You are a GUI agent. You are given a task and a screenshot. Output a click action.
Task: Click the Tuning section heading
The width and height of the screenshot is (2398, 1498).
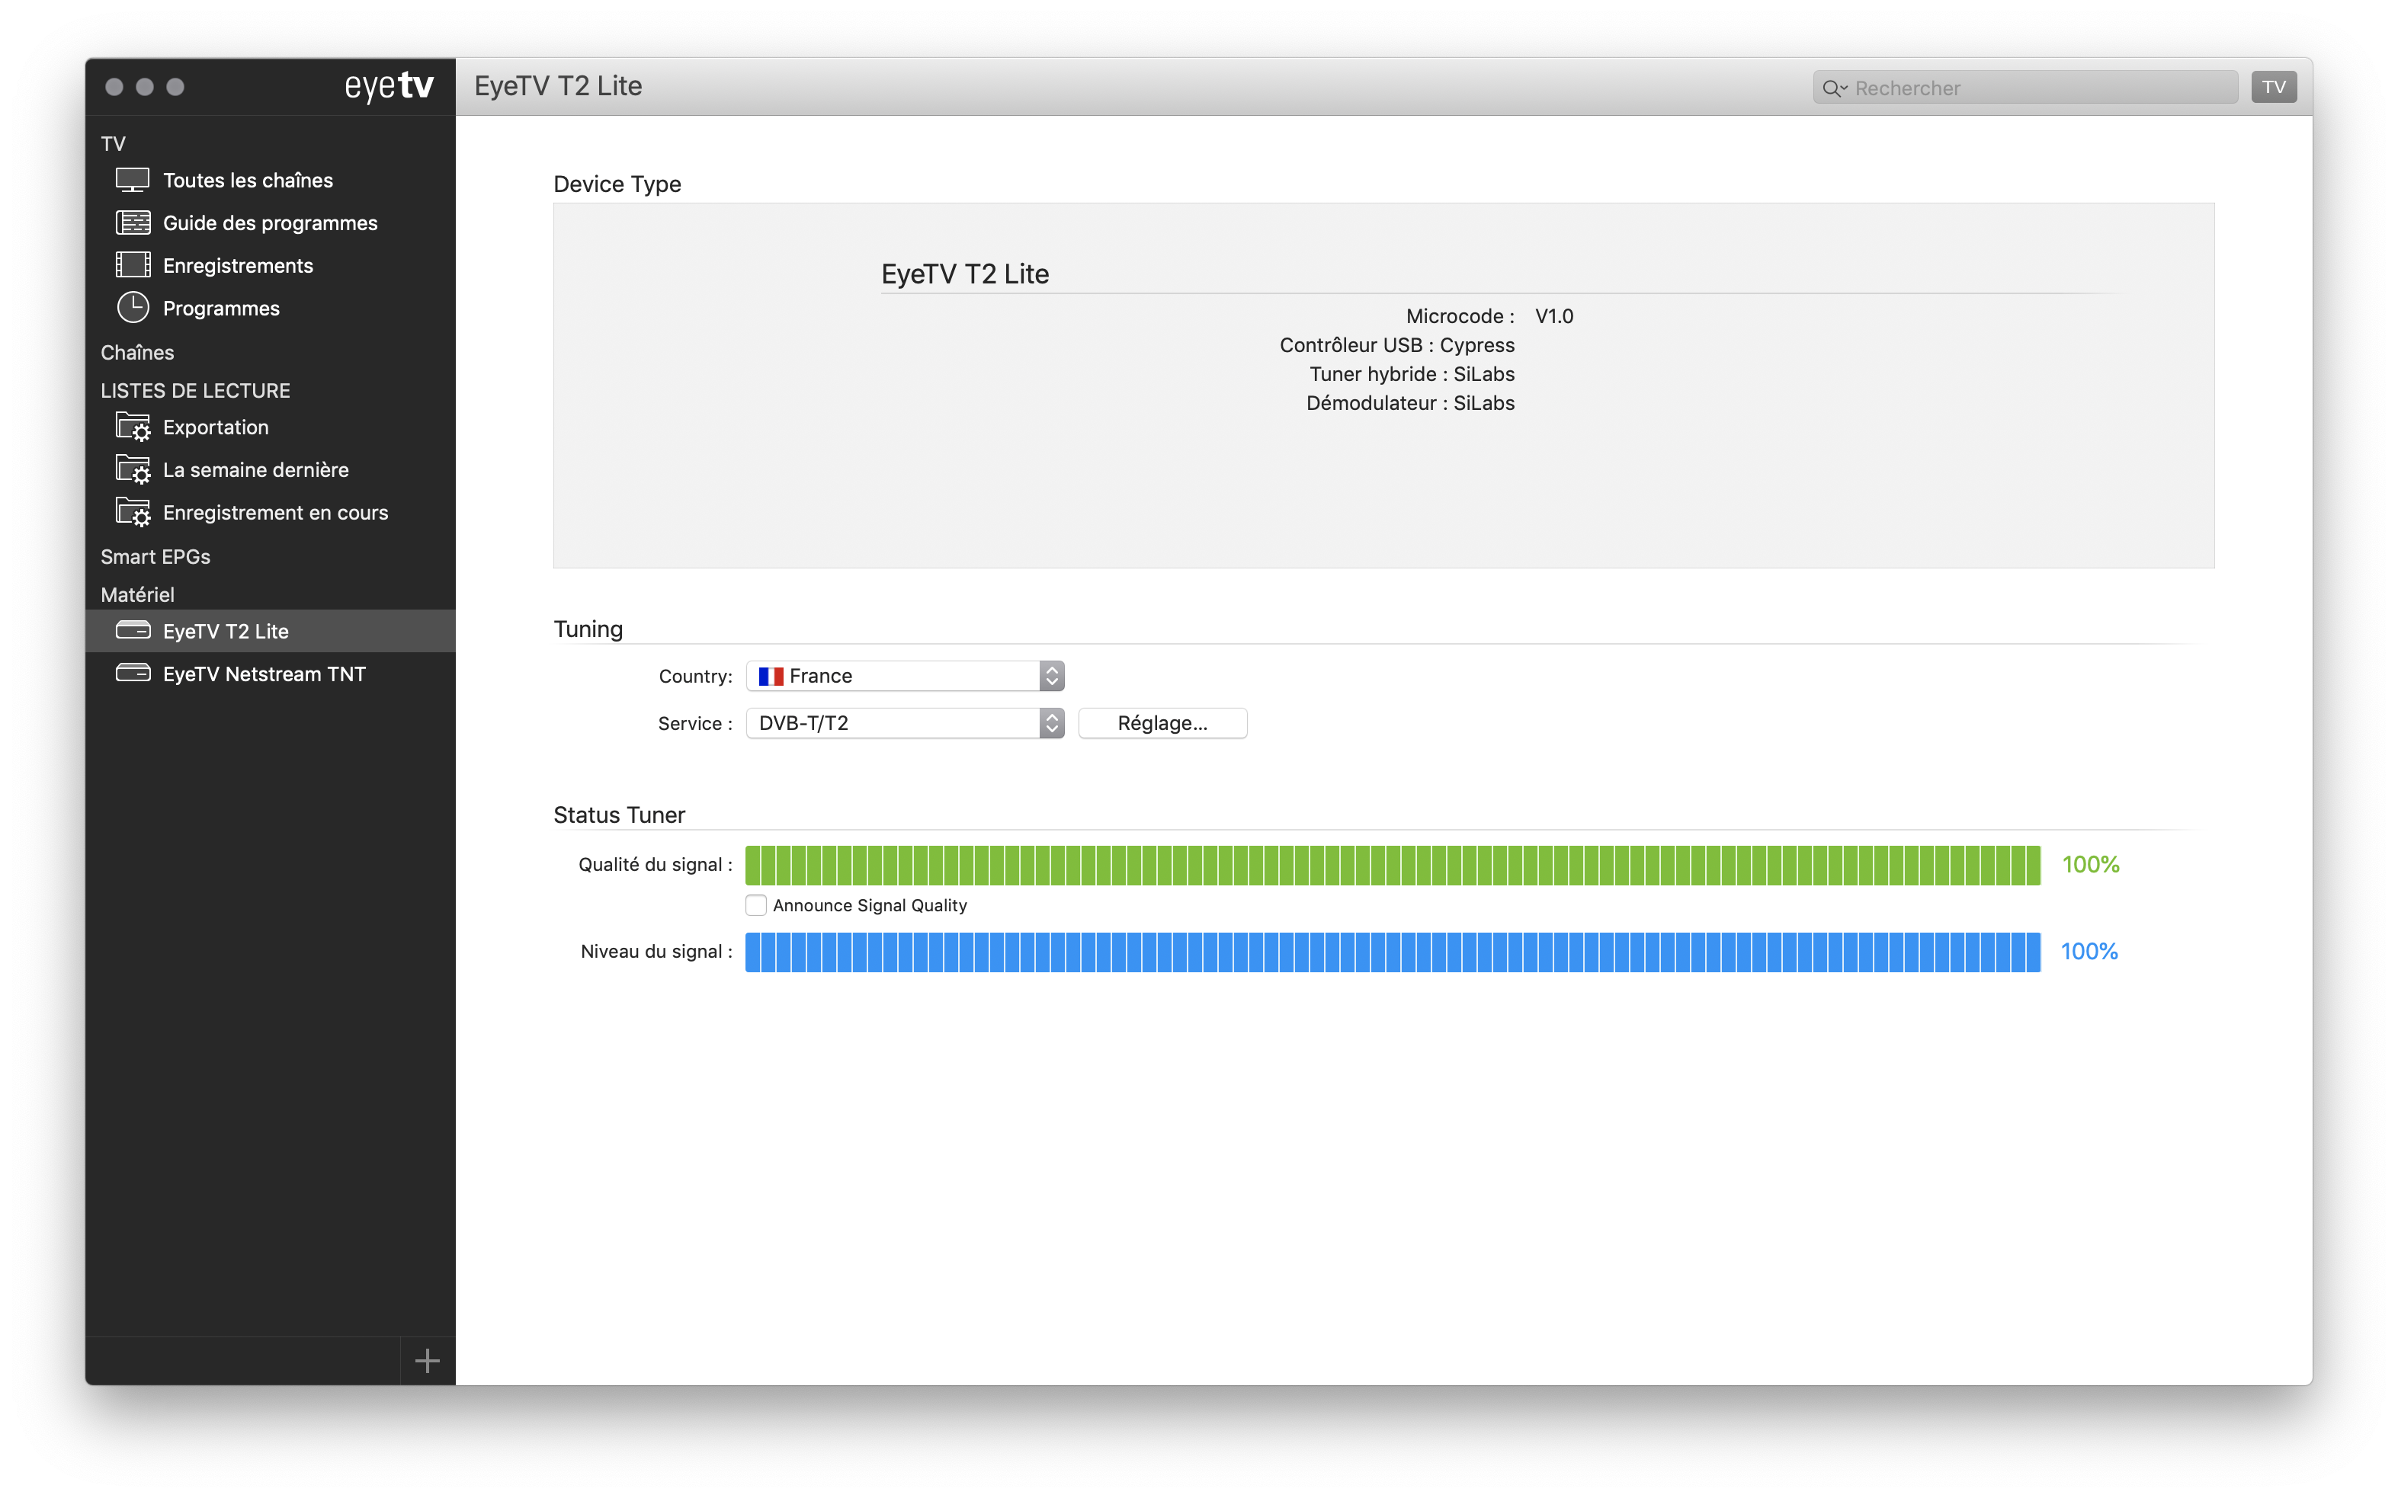(x=588, y=629)
